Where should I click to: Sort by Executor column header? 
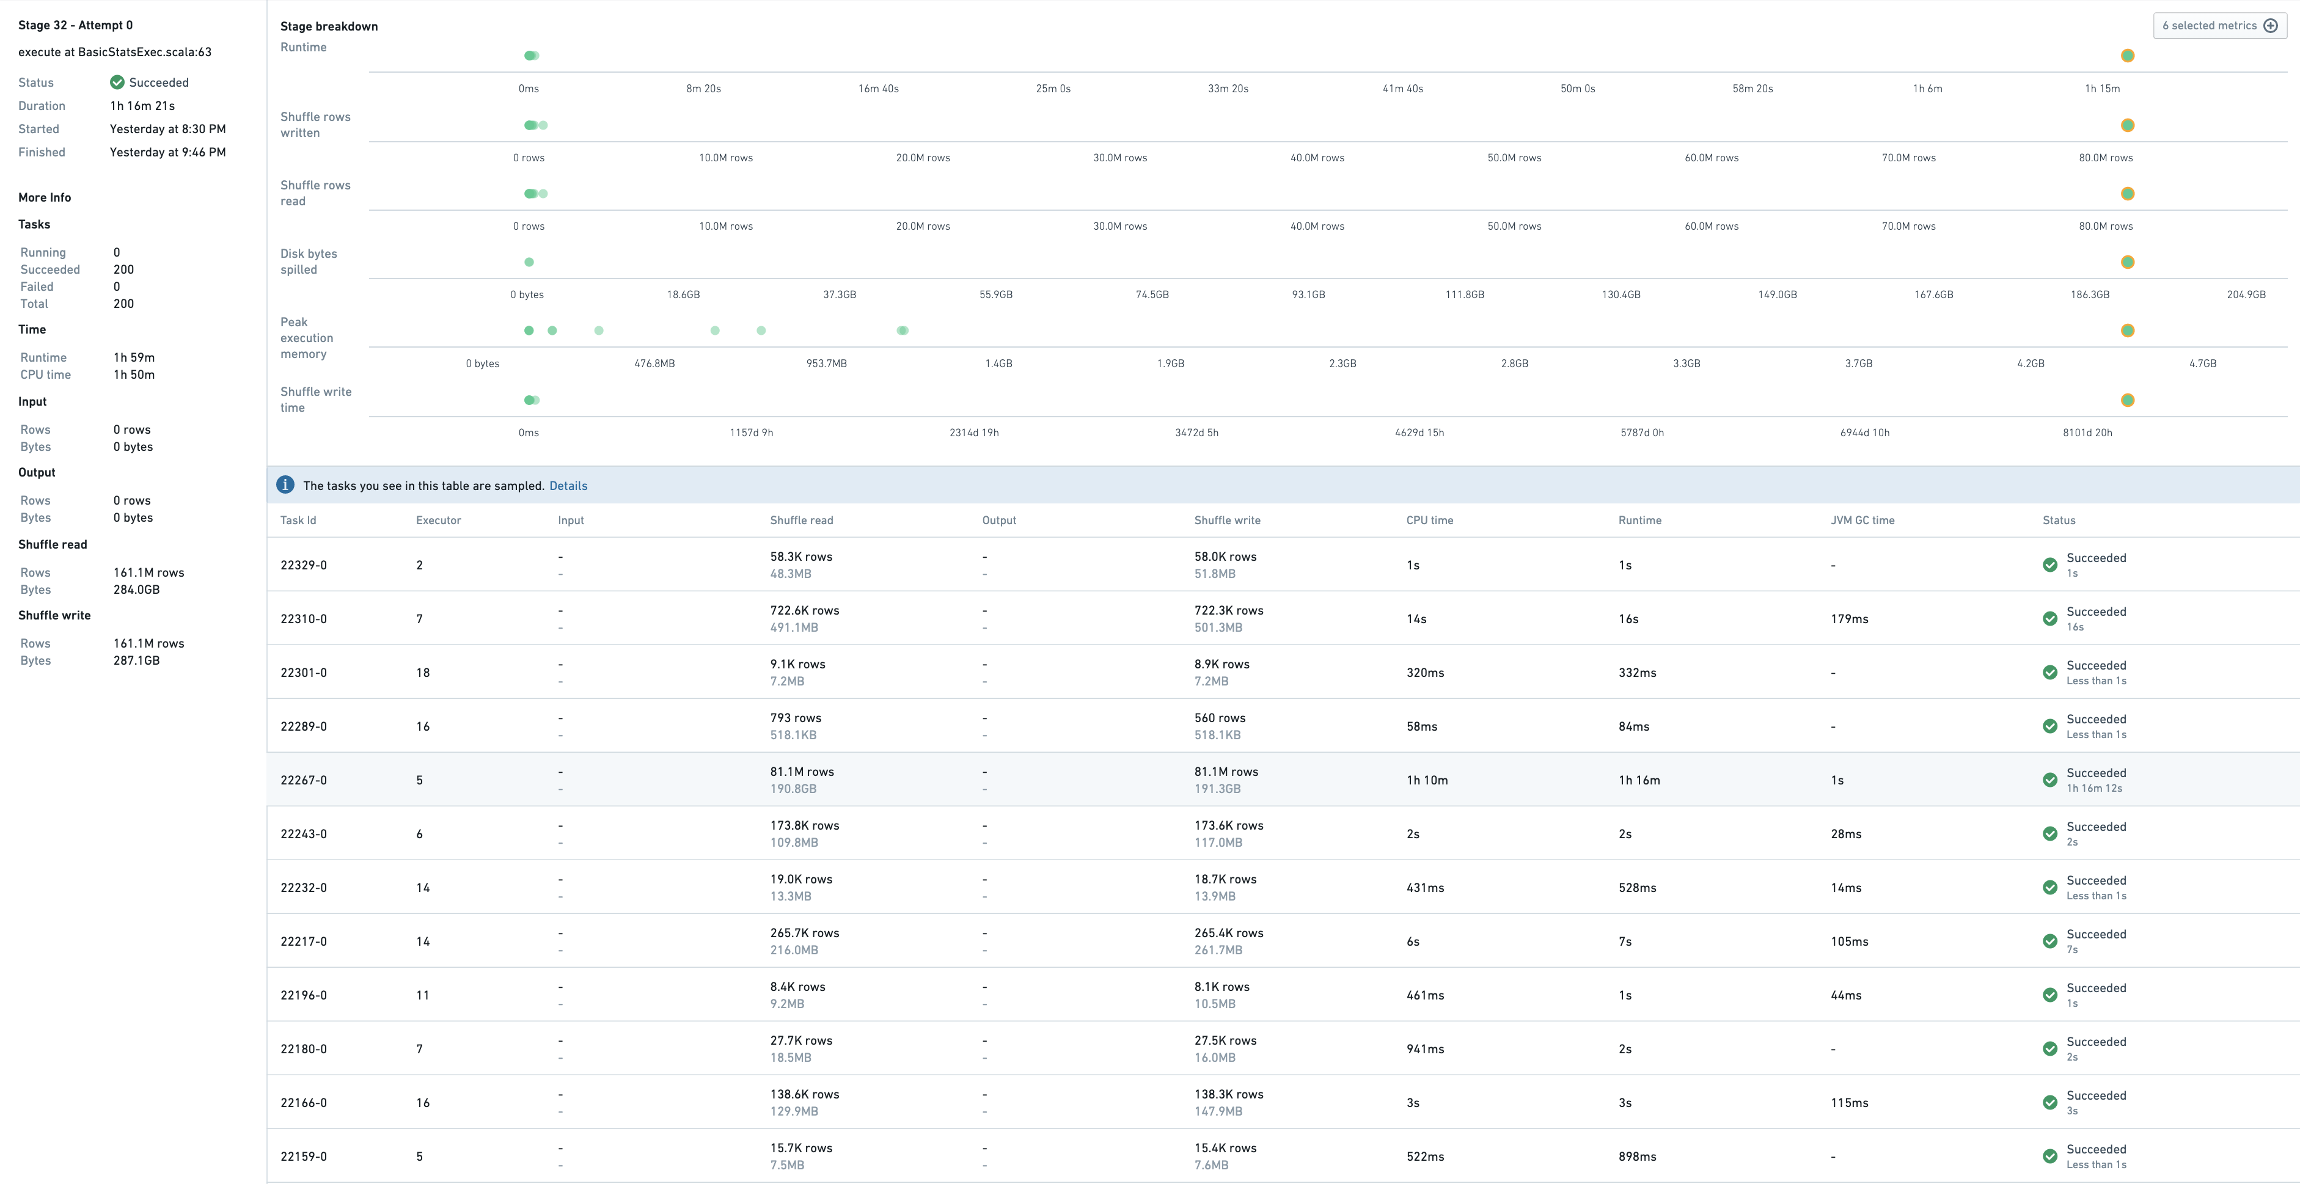[x=438, y=521]
